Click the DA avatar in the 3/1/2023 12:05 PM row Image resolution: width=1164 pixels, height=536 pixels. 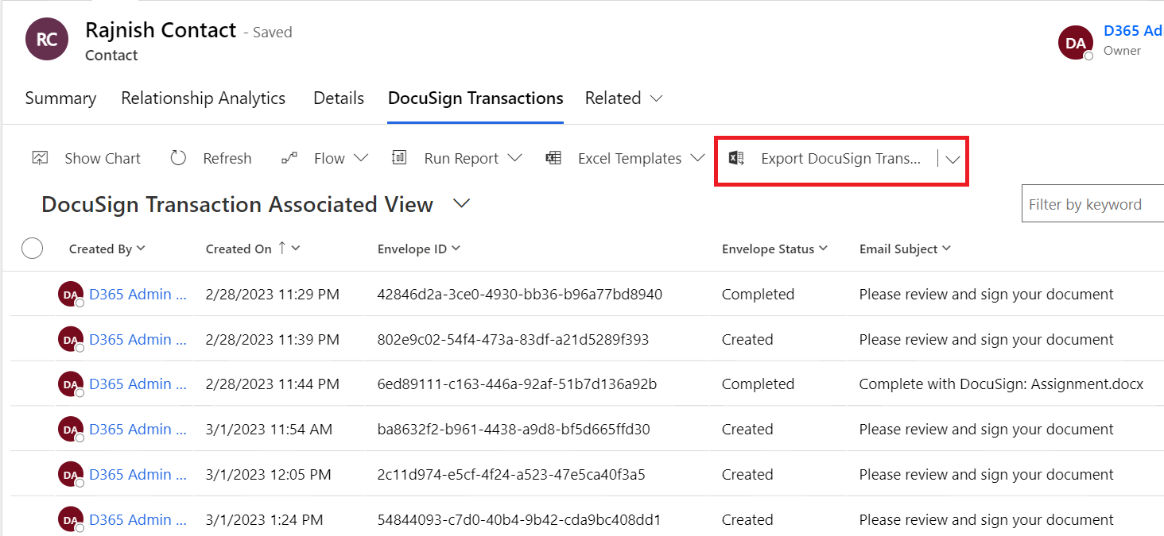[x=71, y=475]
